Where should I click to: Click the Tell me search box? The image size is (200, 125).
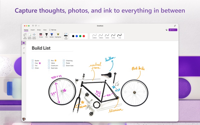pyautogui.click(x=53, y=30)
